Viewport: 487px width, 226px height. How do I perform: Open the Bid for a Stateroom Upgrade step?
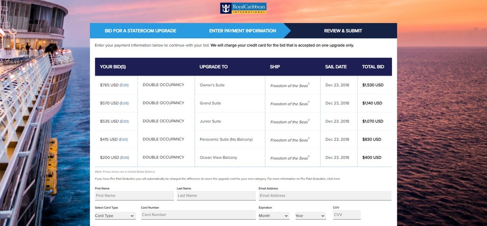coord(140,31)
